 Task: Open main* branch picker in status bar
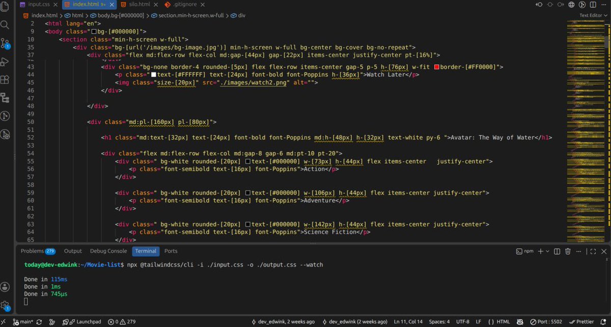22,322
